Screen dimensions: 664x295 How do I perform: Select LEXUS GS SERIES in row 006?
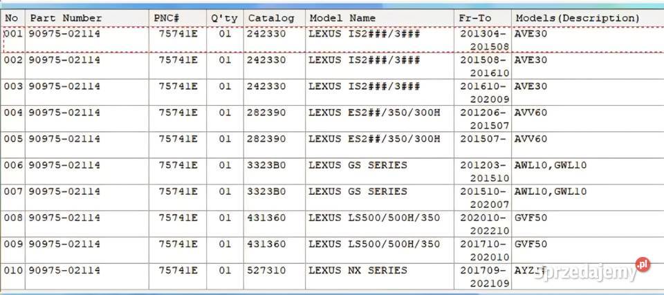(358, 165)
